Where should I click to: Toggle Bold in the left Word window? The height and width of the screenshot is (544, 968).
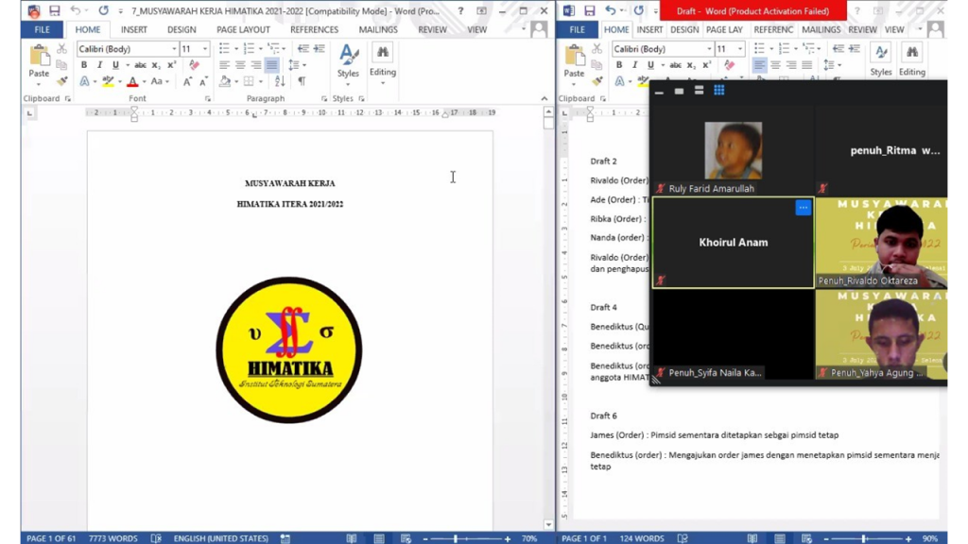[x=84, y=65]
